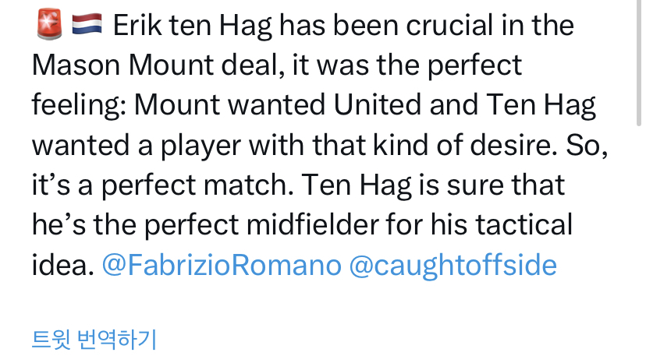Click 'Mason' at start of second line
The width and height of the screenshot is (646, 356).
(x=76, y=65)
